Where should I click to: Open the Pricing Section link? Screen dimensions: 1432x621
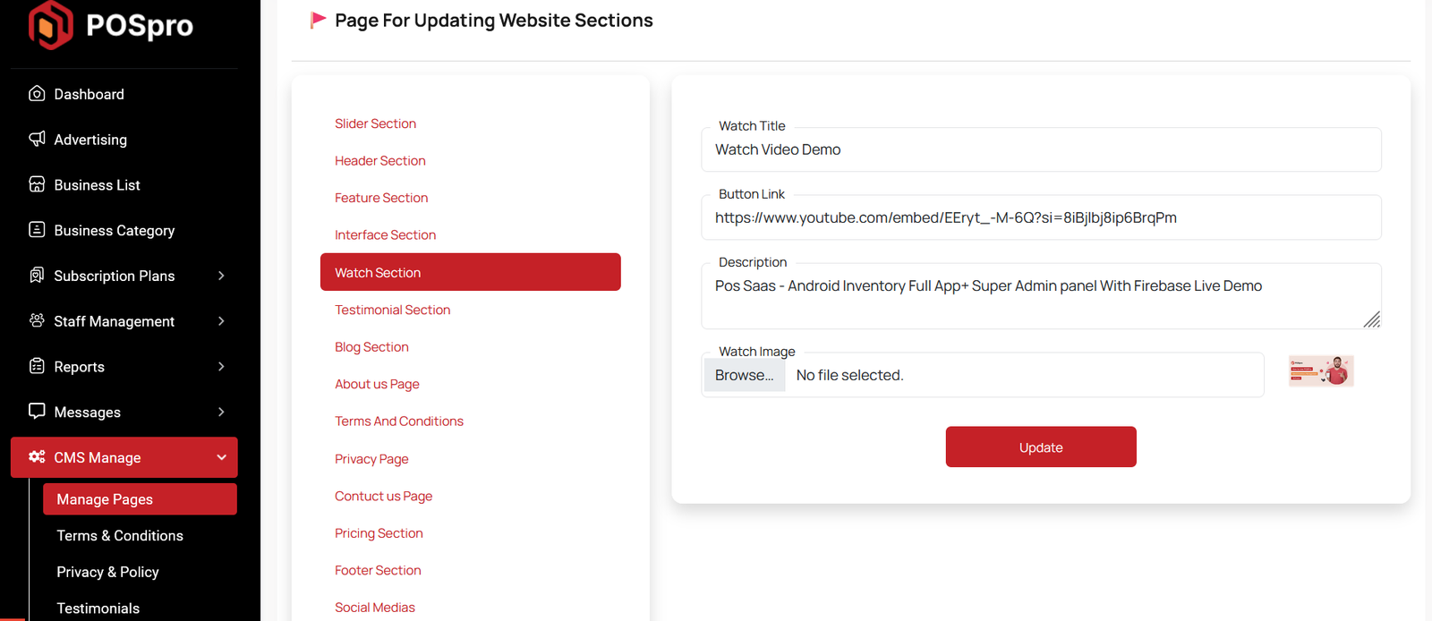379,533
